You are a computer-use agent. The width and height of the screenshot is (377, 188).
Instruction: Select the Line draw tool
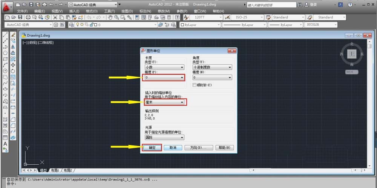[x=5, y=35]
